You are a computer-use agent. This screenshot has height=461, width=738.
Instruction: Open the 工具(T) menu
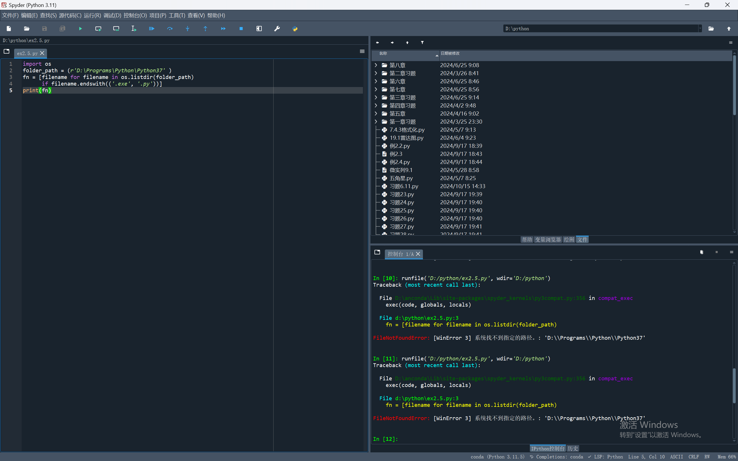click(x=177, y=15)
